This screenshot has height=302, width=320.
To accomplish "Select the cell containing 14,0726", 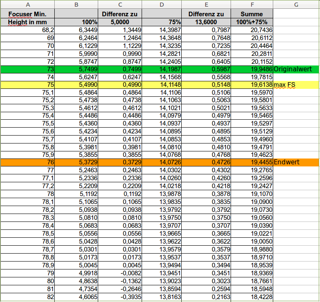I will point(162,162).
